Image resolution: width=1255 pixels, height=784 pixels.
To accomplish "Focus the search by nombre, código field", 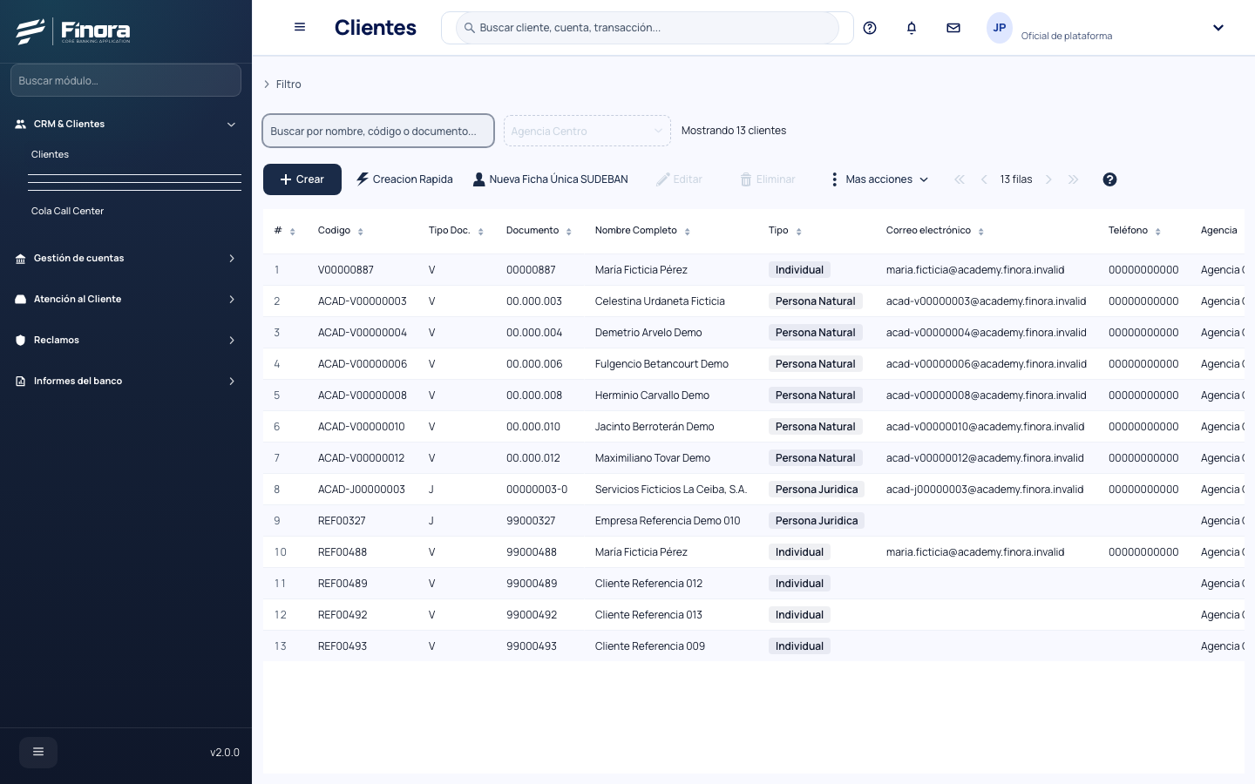I will pyautogui.click(x=378, y=131).
